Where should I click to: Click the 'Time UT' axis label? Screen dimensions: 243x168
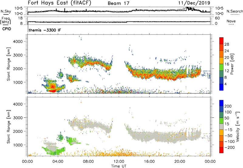[x=119, y=166]
